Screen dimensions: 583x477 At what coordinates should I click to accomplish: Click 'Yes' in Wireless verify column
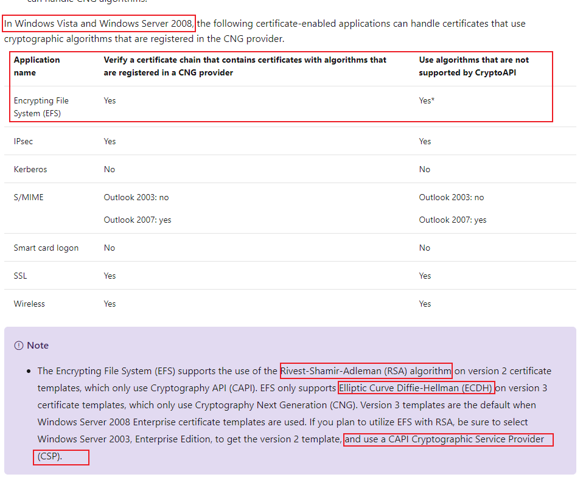(x=110, y=304)
